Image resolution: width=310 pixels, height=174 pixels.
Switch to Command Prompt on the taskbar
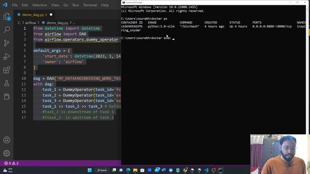coord(220,170)
